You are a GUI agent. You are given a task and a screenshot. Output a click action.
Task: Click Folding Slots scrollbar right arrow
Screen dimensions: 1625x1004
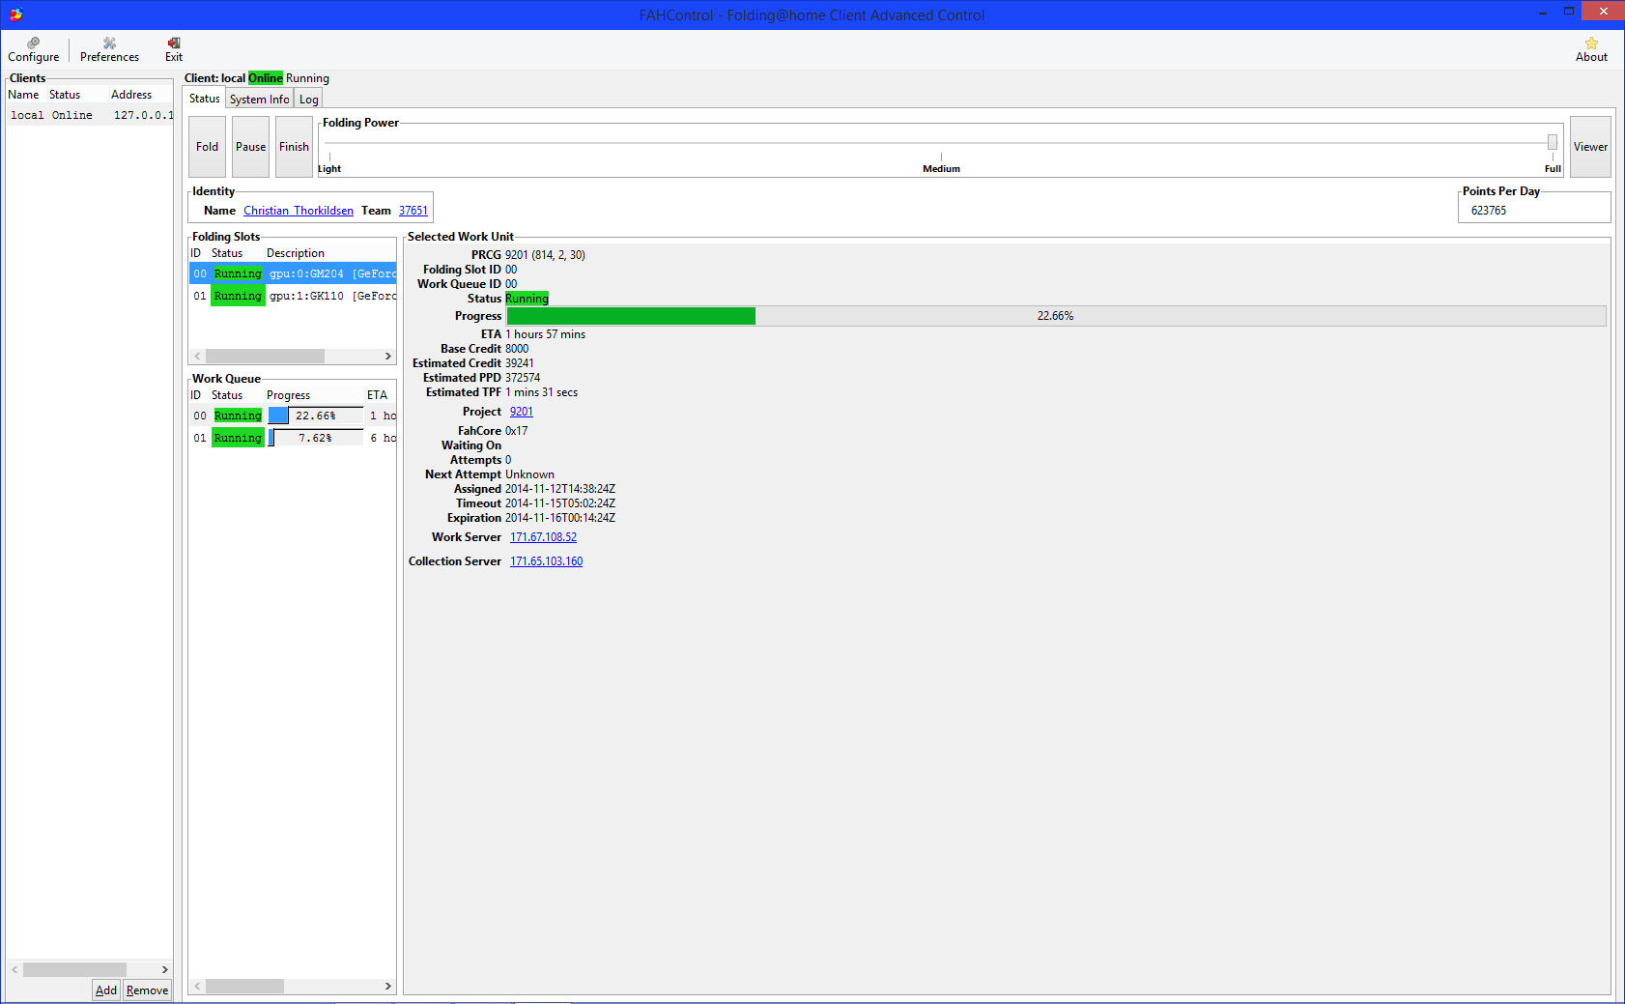point(388,357)
